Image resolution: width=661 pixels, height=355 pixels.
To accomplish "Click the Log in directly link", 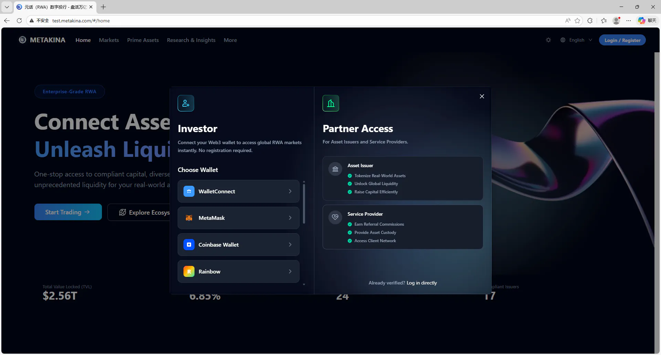I will pos(422,283).
